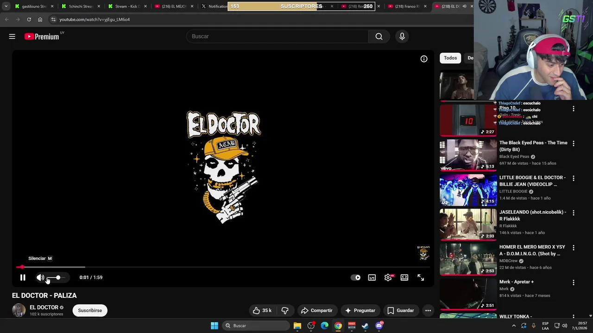Open options for Piso 10 video
This screenshot has width=593, height=333.
(x=574, y=109)
